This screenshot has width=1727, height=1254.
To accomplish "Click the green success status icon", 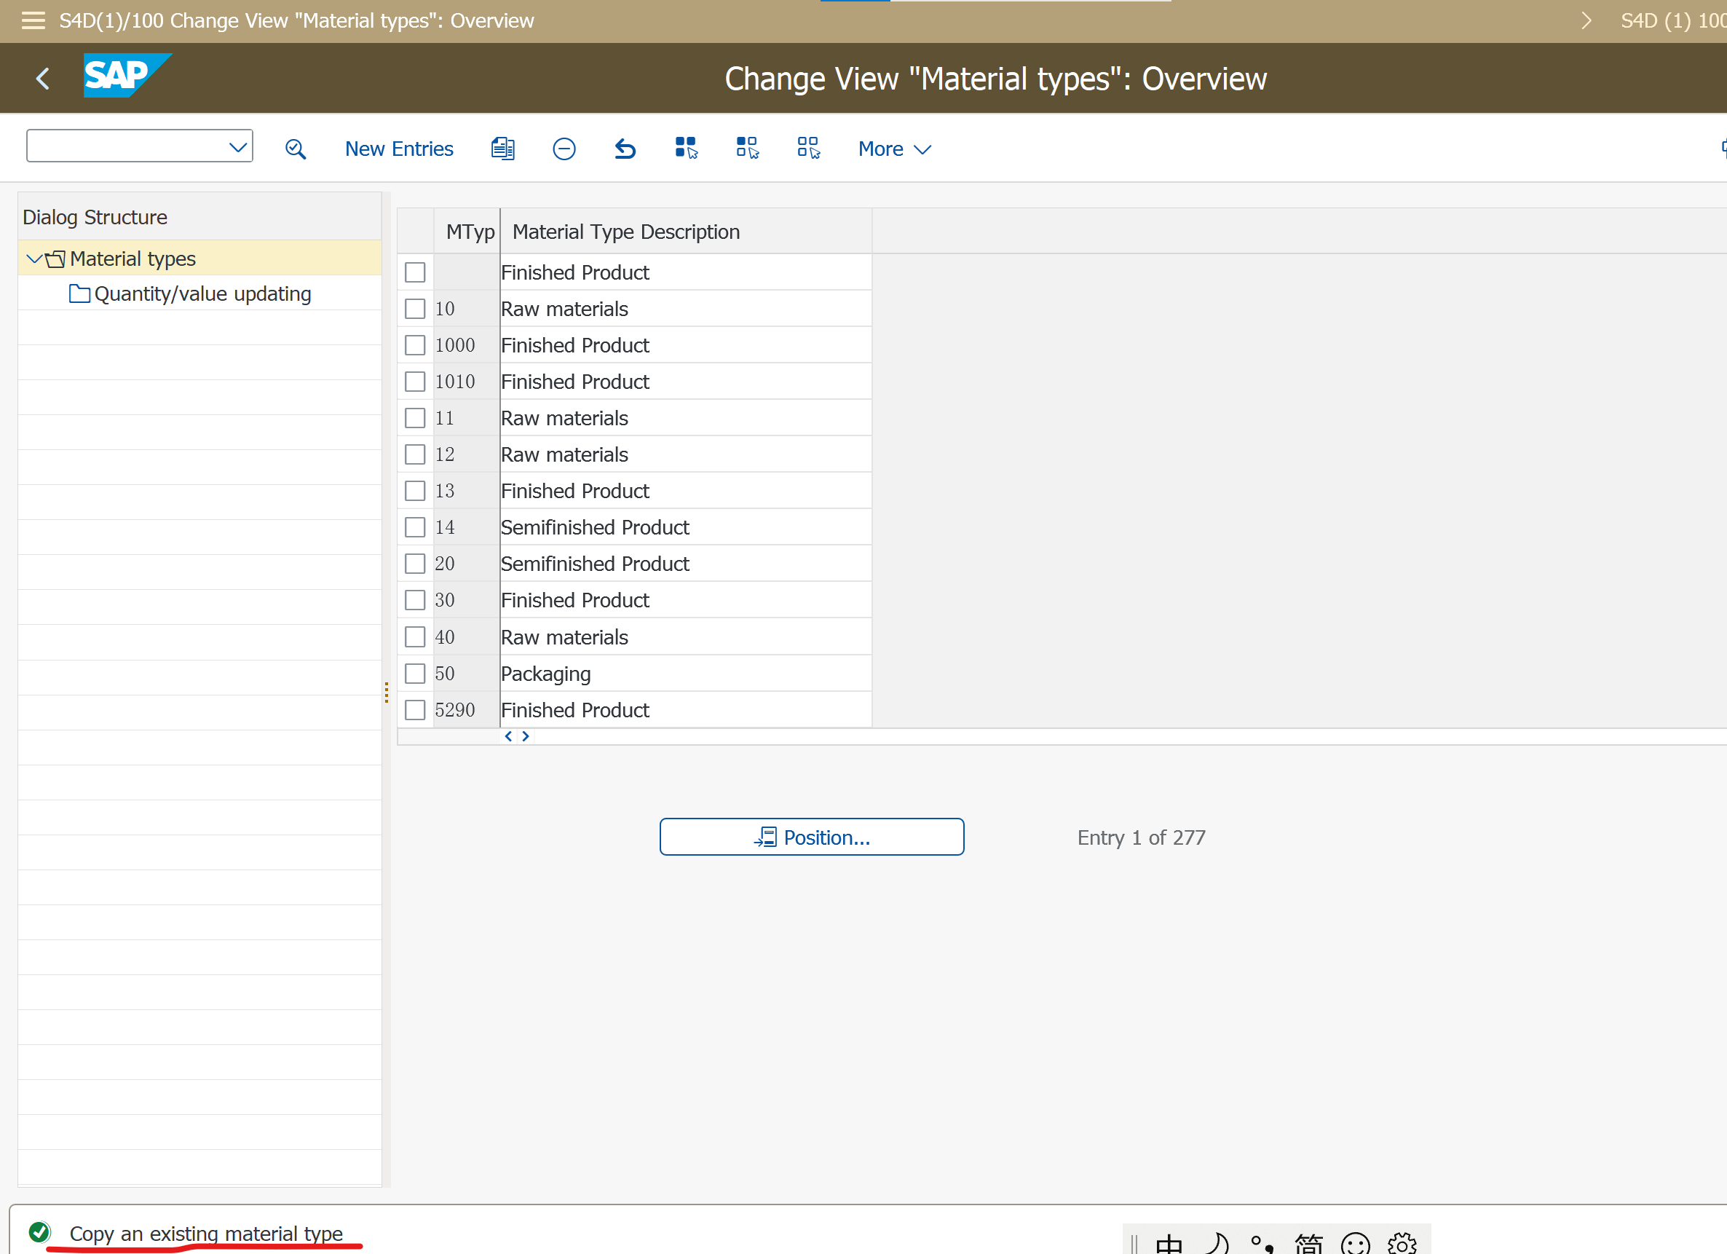I will point(39,1231).
